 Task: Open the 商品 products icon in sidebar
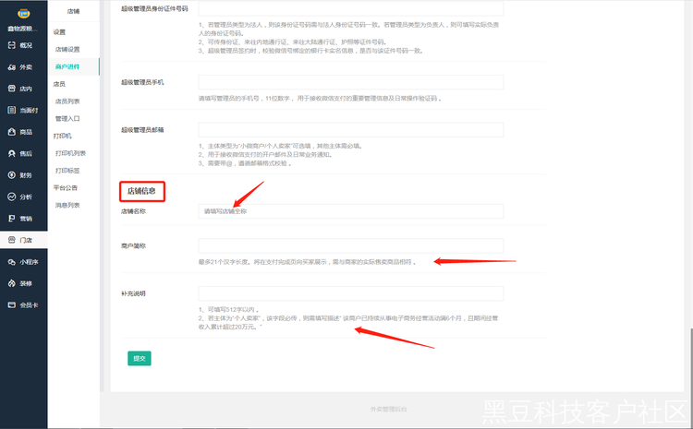point(12,132)
